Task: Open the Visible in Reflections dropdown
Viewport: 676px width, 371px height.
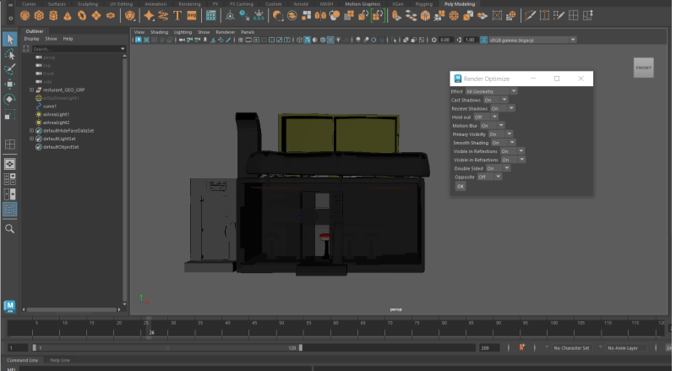Action: click(x=512, y=151)
